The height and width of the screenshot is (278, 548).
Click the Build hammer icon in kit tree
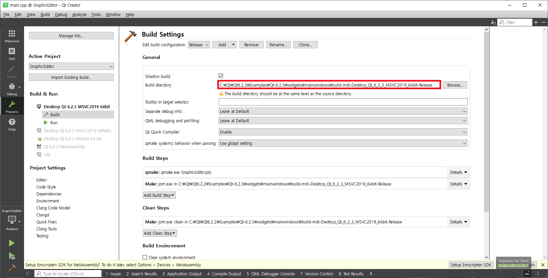[46, 115]
